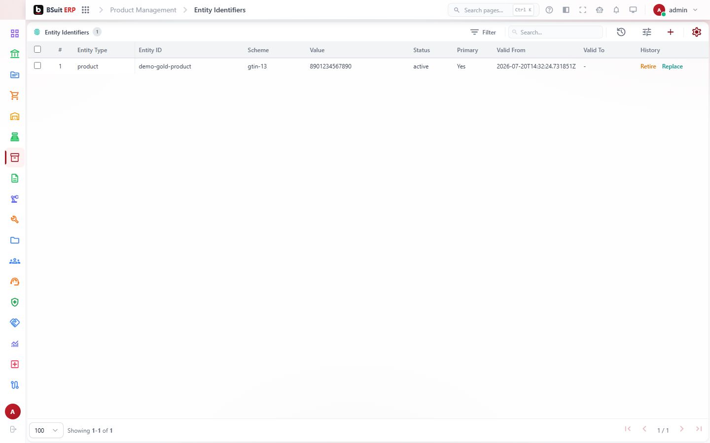Open the shopping cart module in sidebar
The image size is (710, 443).
tap(15, 95)
